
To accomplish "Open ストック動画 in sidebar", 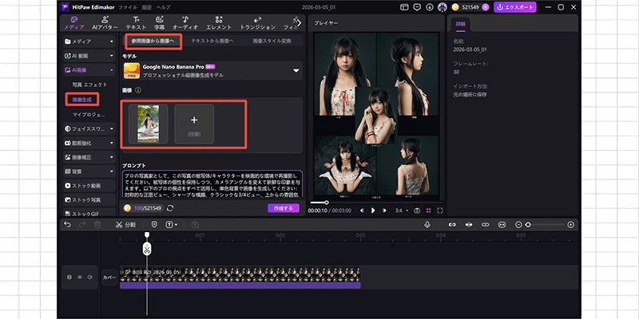I will pos(89,186).
